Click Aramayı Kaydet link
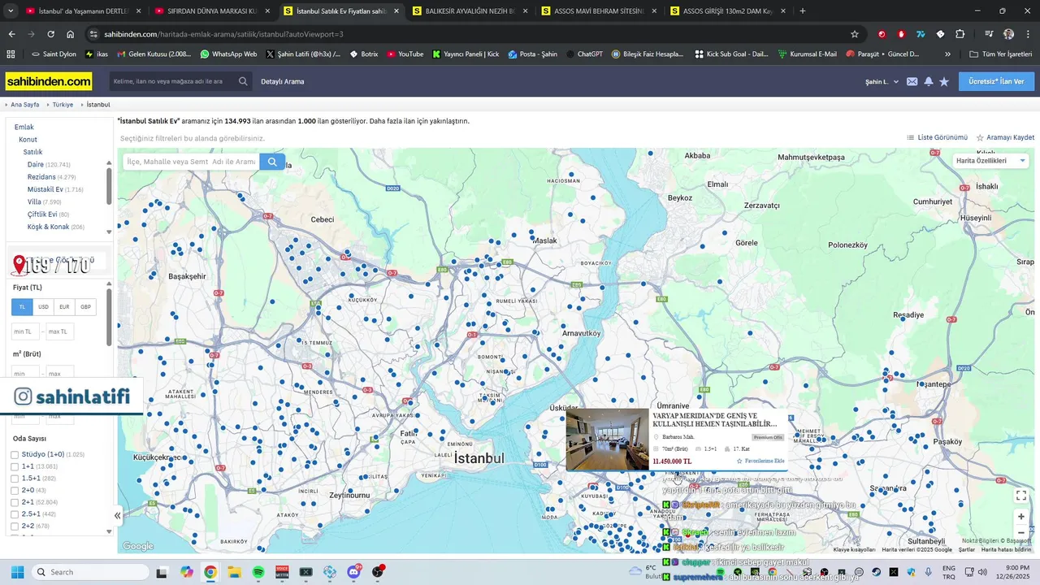This screenshot has height=585, width=1040. 1005,137
